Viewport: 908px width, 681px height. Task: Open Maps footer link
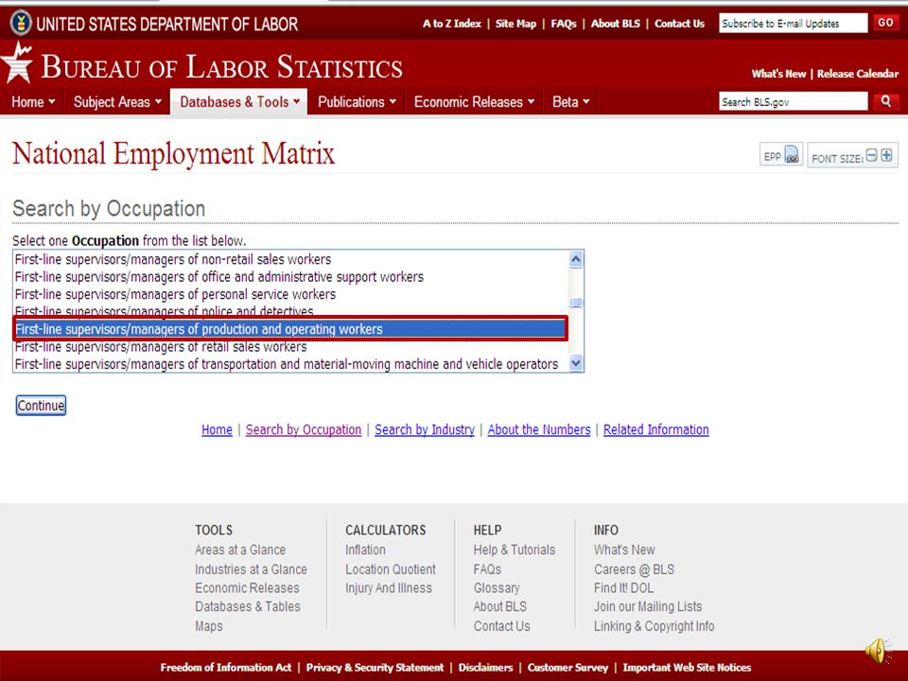click(209, 626)
